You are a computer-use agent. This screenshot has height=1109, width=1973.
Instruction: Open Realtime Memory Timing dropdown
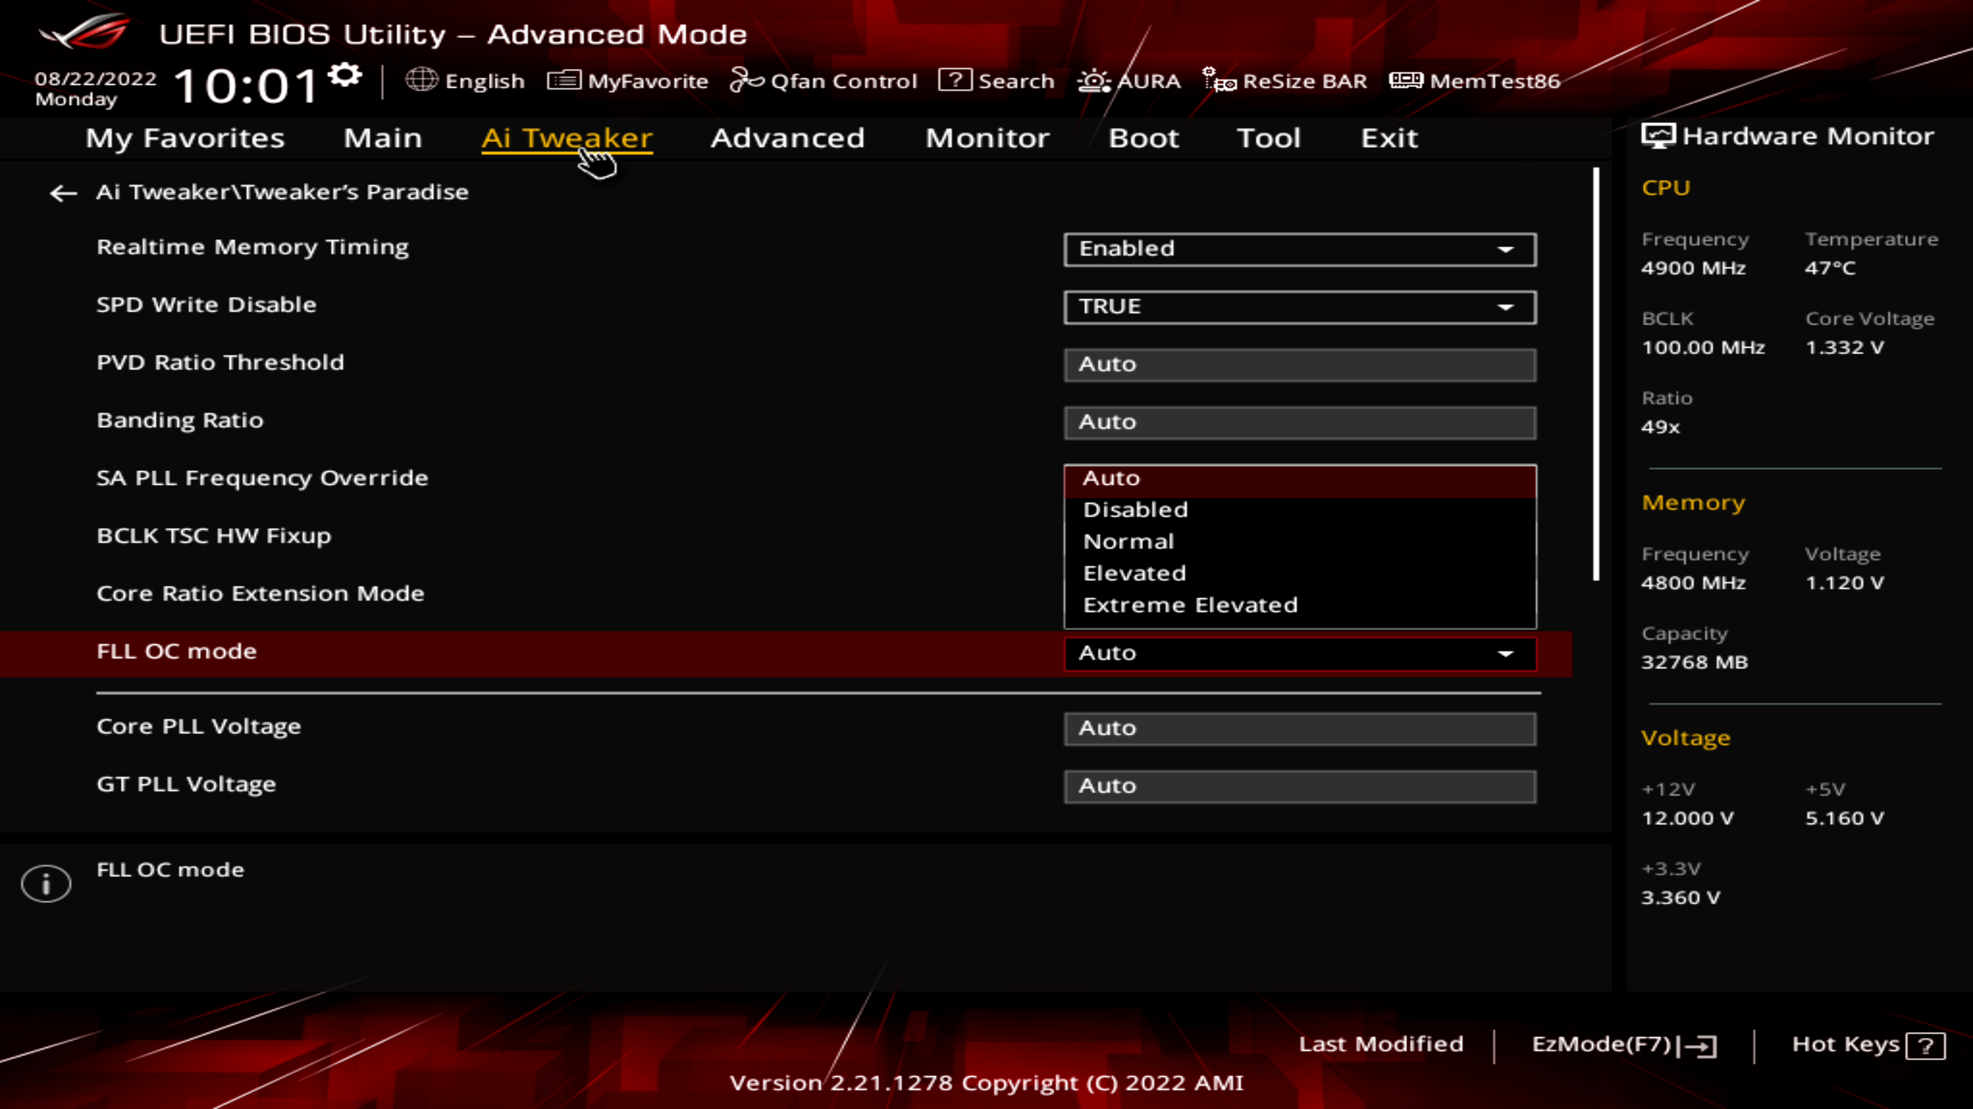click(1299, 250)
